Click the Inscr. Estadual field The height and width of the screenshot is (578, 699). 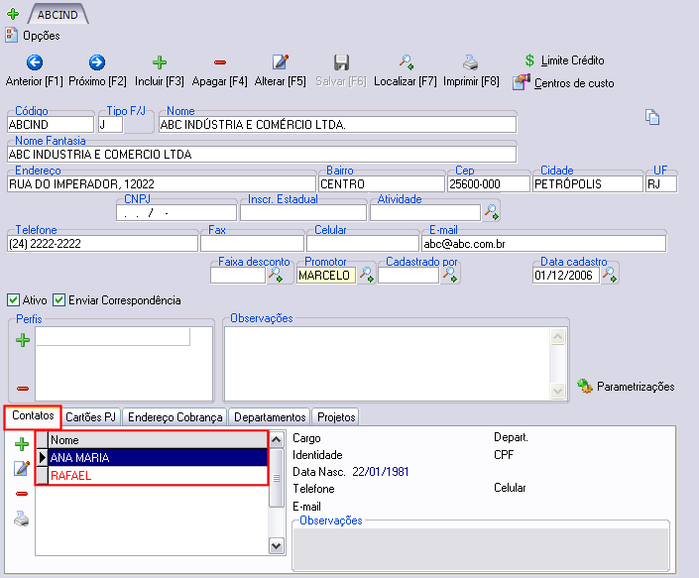point(303,212)
